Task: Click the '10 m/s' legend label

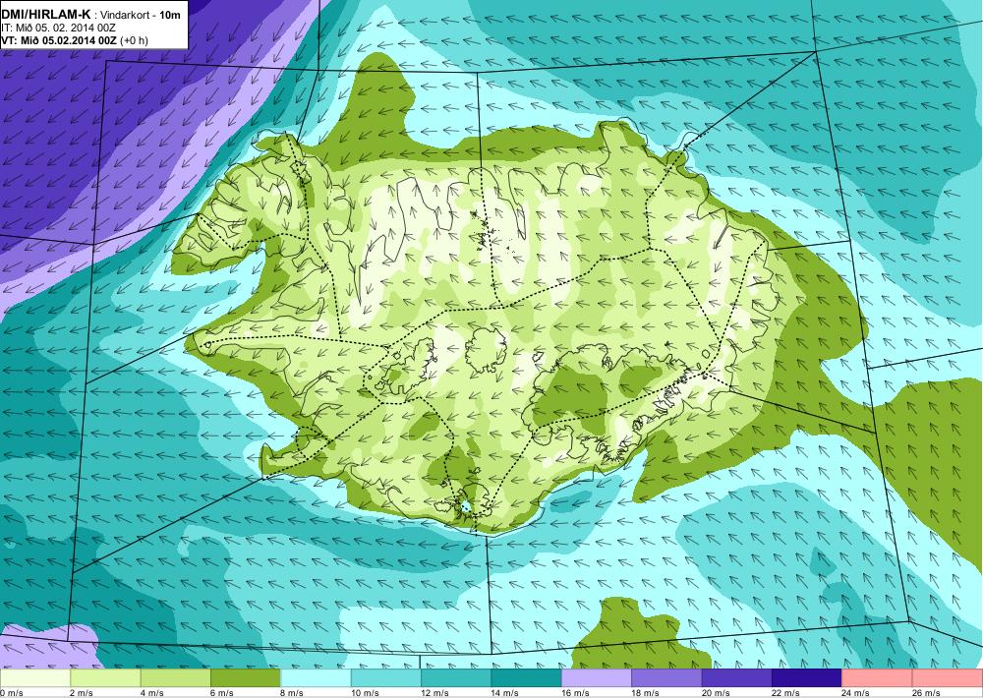Action: [365, 692]
